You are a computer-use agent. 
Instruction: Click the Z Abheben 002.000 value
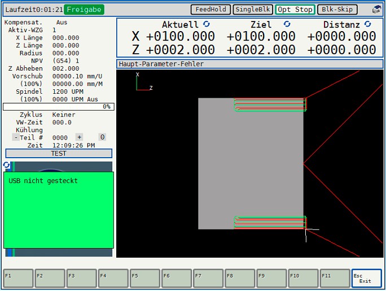tap(65, 68)
